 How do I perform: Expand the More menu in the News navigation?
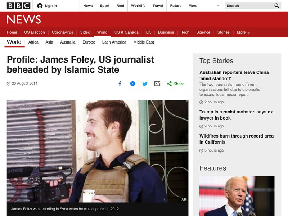[x=241, y=32]
